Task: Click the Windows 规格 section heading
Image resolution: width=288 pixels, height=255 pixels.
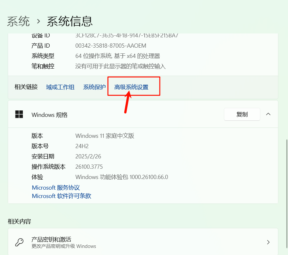Action: tap(50, 115)
